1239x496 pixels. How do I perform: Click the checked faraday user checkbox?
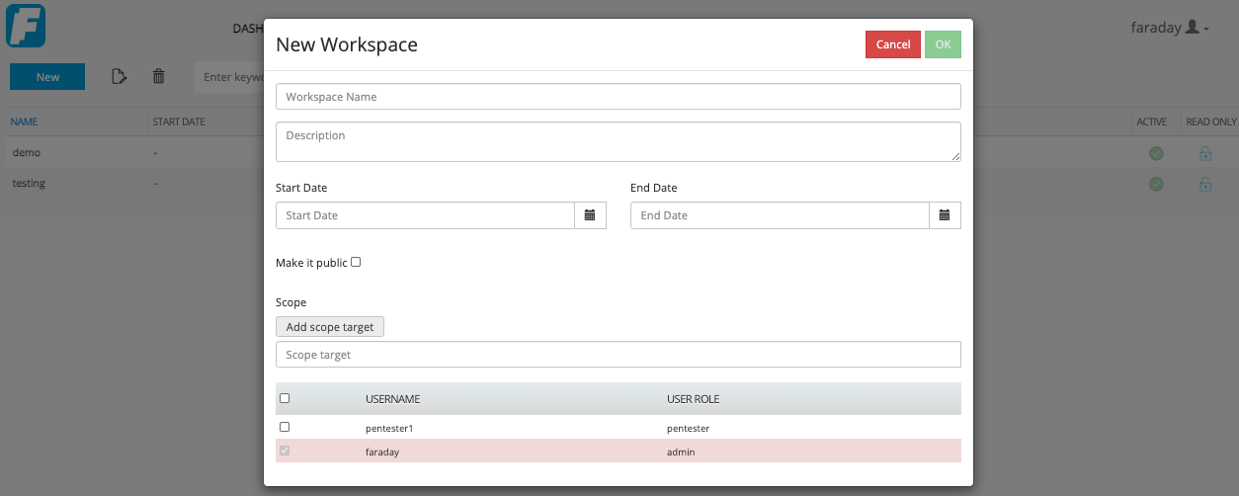tap(285, 452)
